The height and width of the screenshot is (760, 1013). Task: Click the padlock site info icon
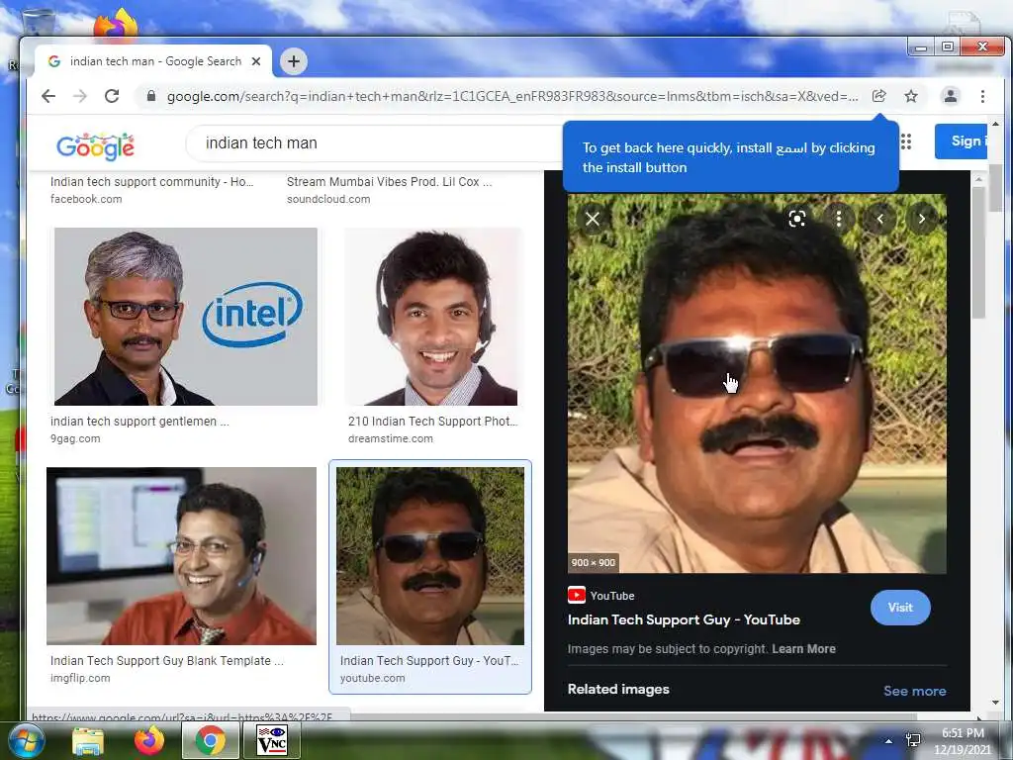click(151, 96)
